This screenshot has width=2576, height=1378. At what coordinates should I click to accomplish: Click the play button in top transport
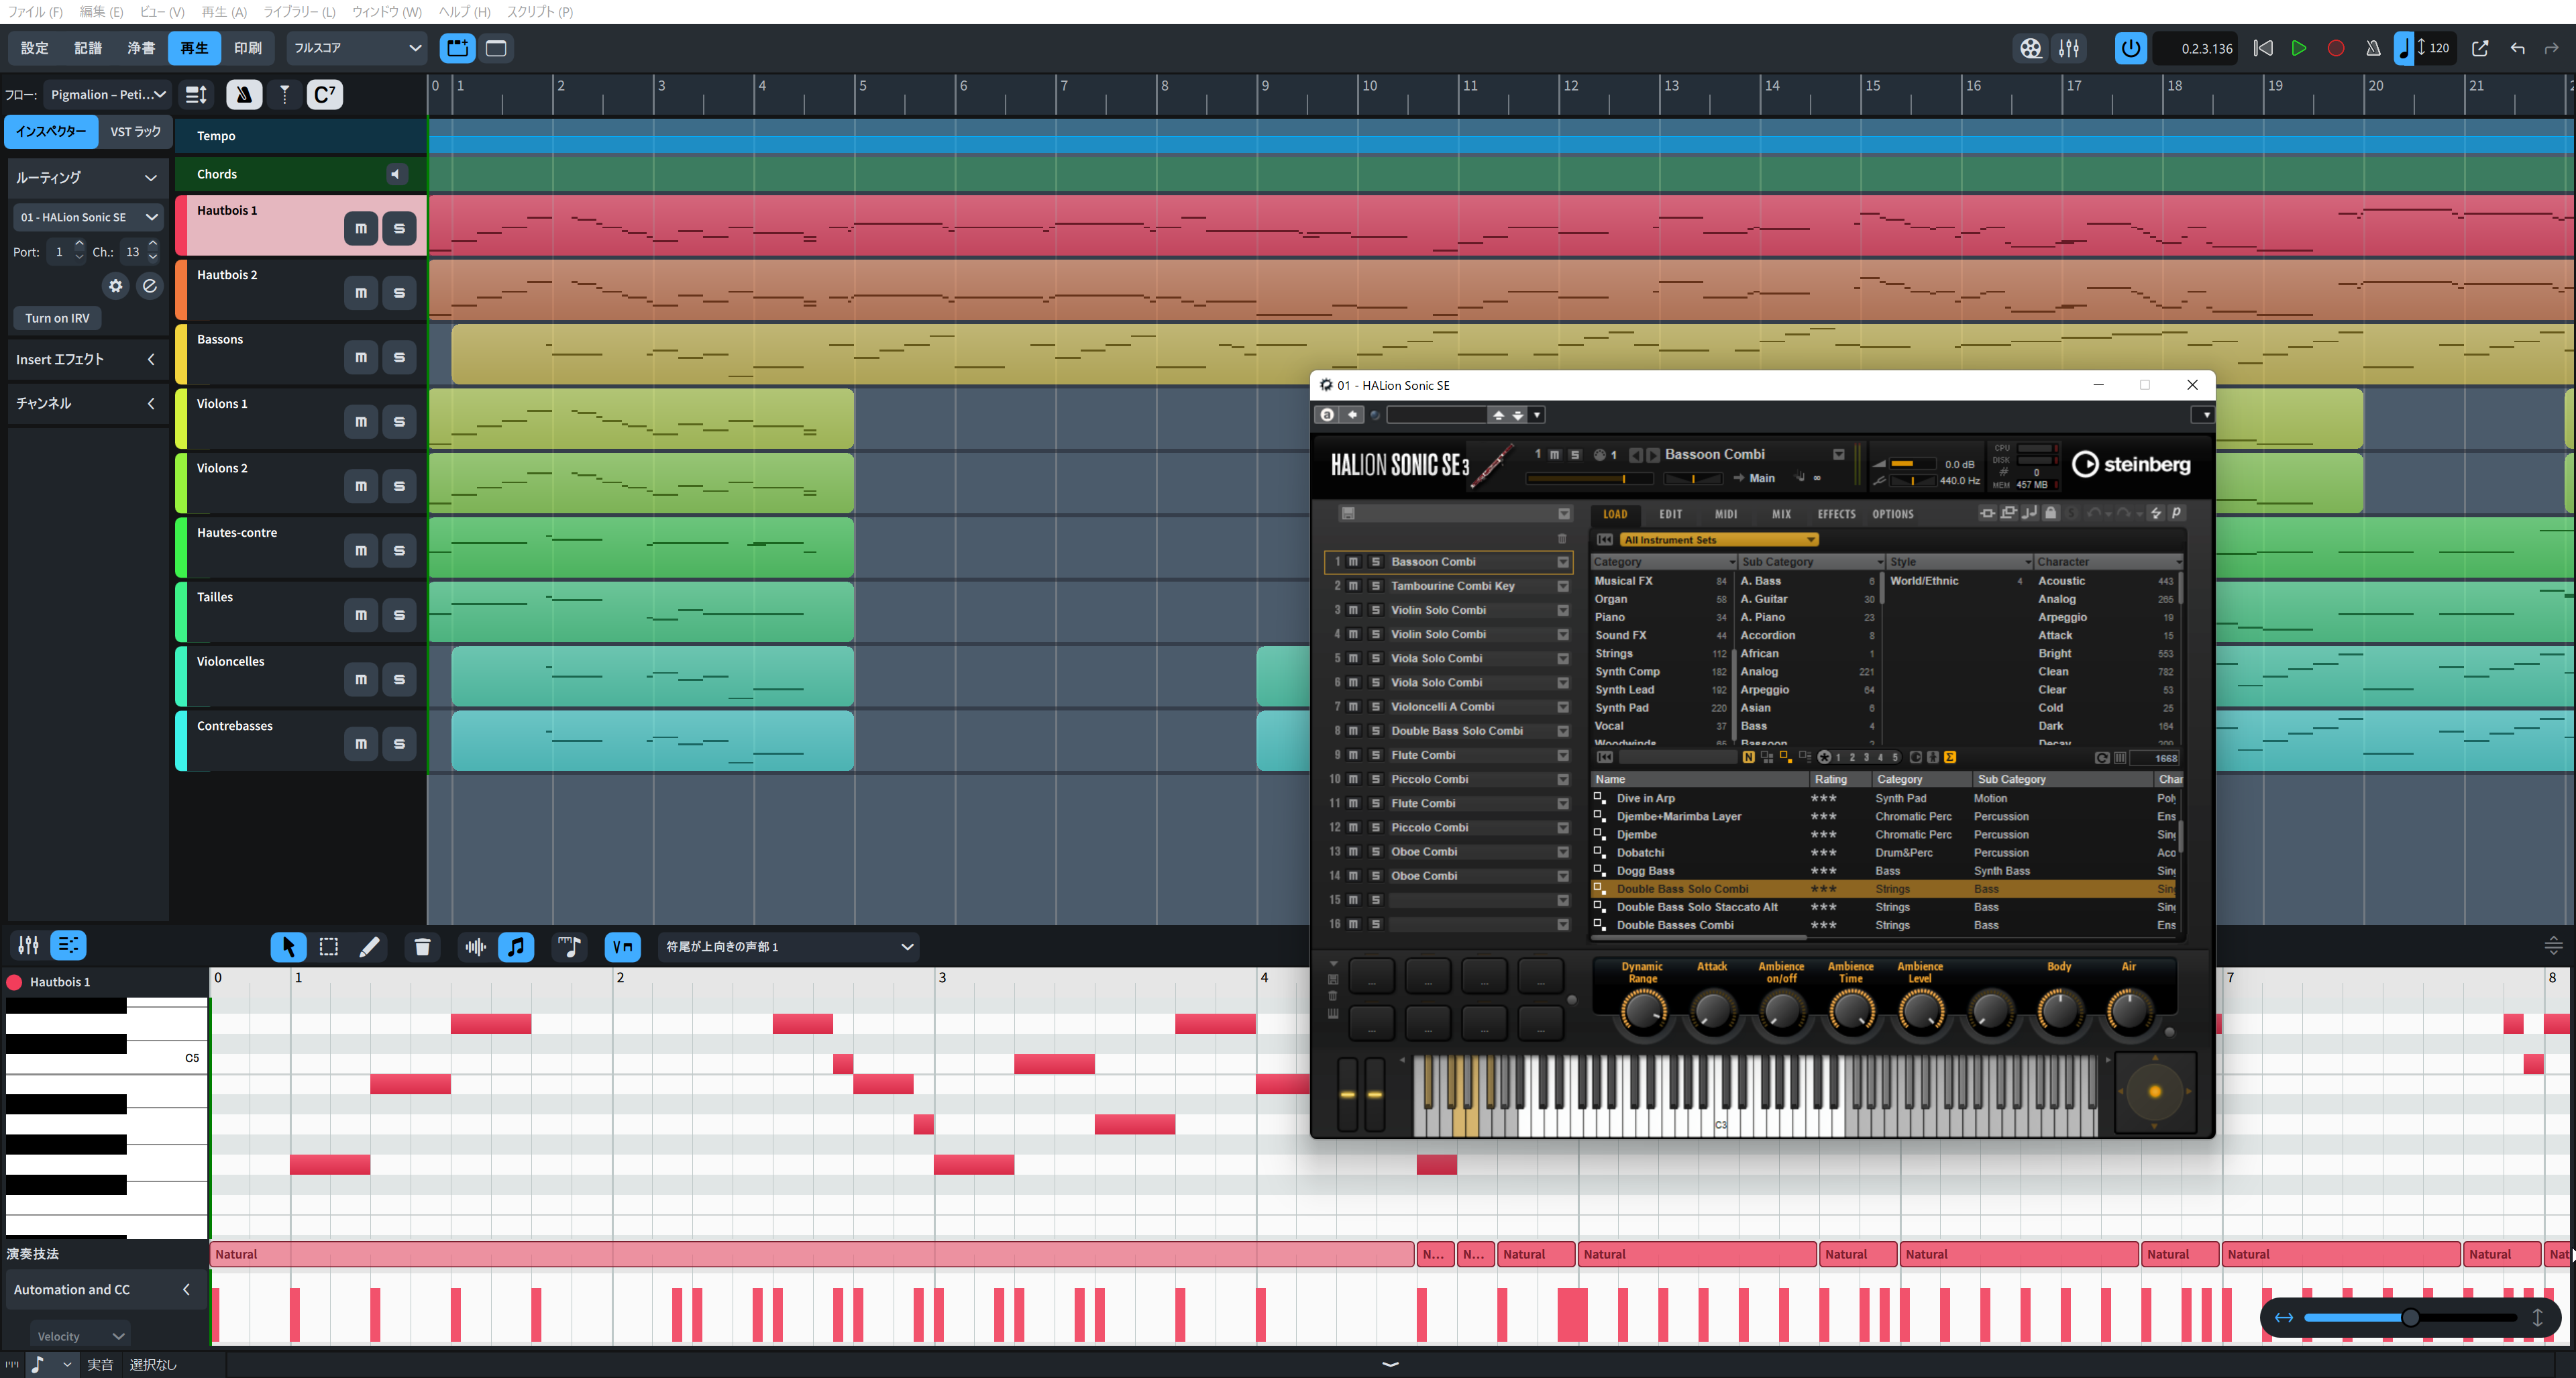pos(2299,48)
